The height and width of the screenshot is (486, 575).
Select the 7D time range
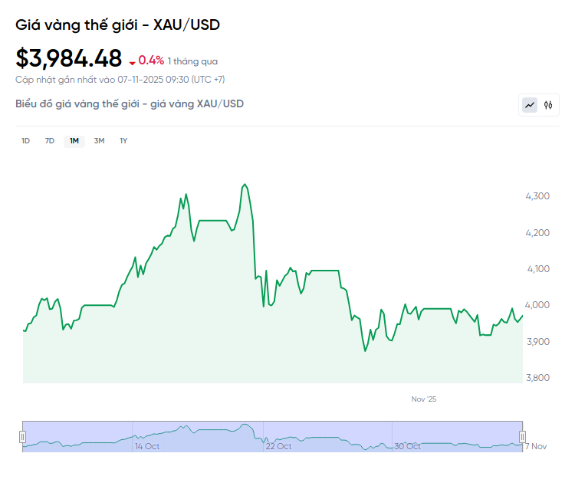(50, 140)
